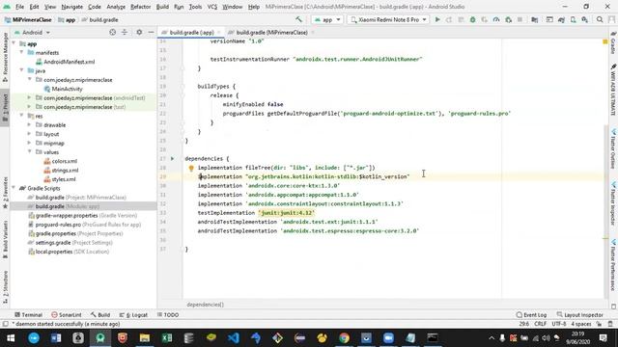Click the Stop square icon
Screen dimensions: 618x347
[x=520, y=19]
